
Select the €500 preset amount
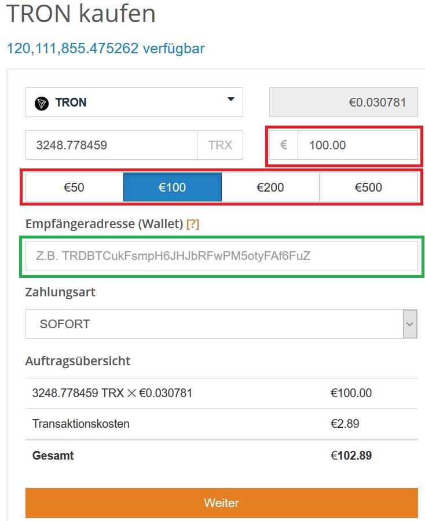click(369, 186)
